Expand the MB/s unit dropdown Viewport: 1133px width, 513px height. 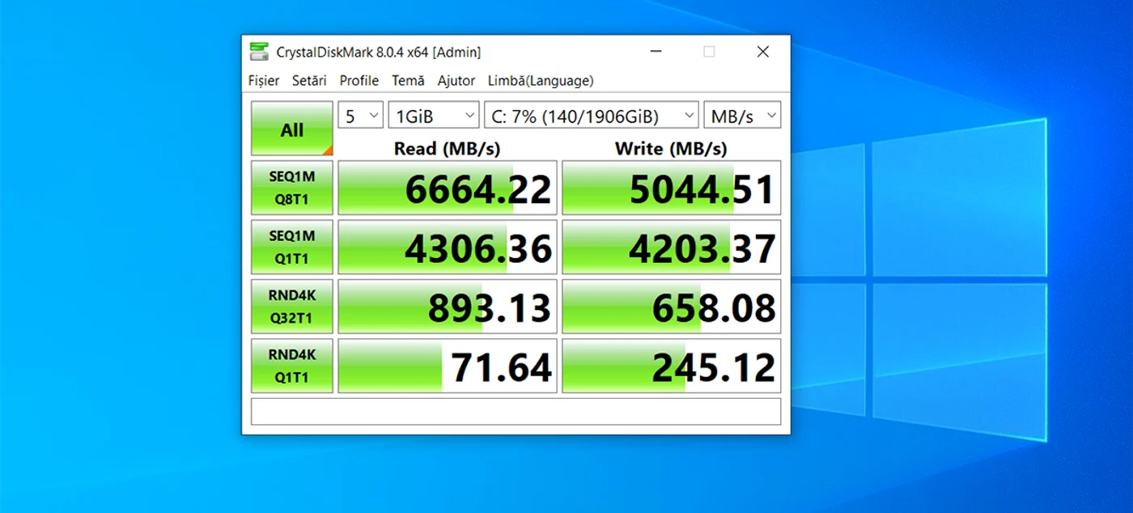point(742,116)
